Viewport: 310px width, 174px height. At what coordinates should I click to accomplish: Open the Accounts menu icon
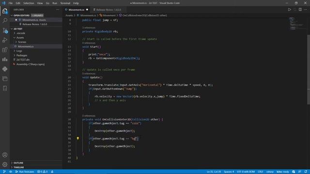pyautogui.click(x=5, y=155)
